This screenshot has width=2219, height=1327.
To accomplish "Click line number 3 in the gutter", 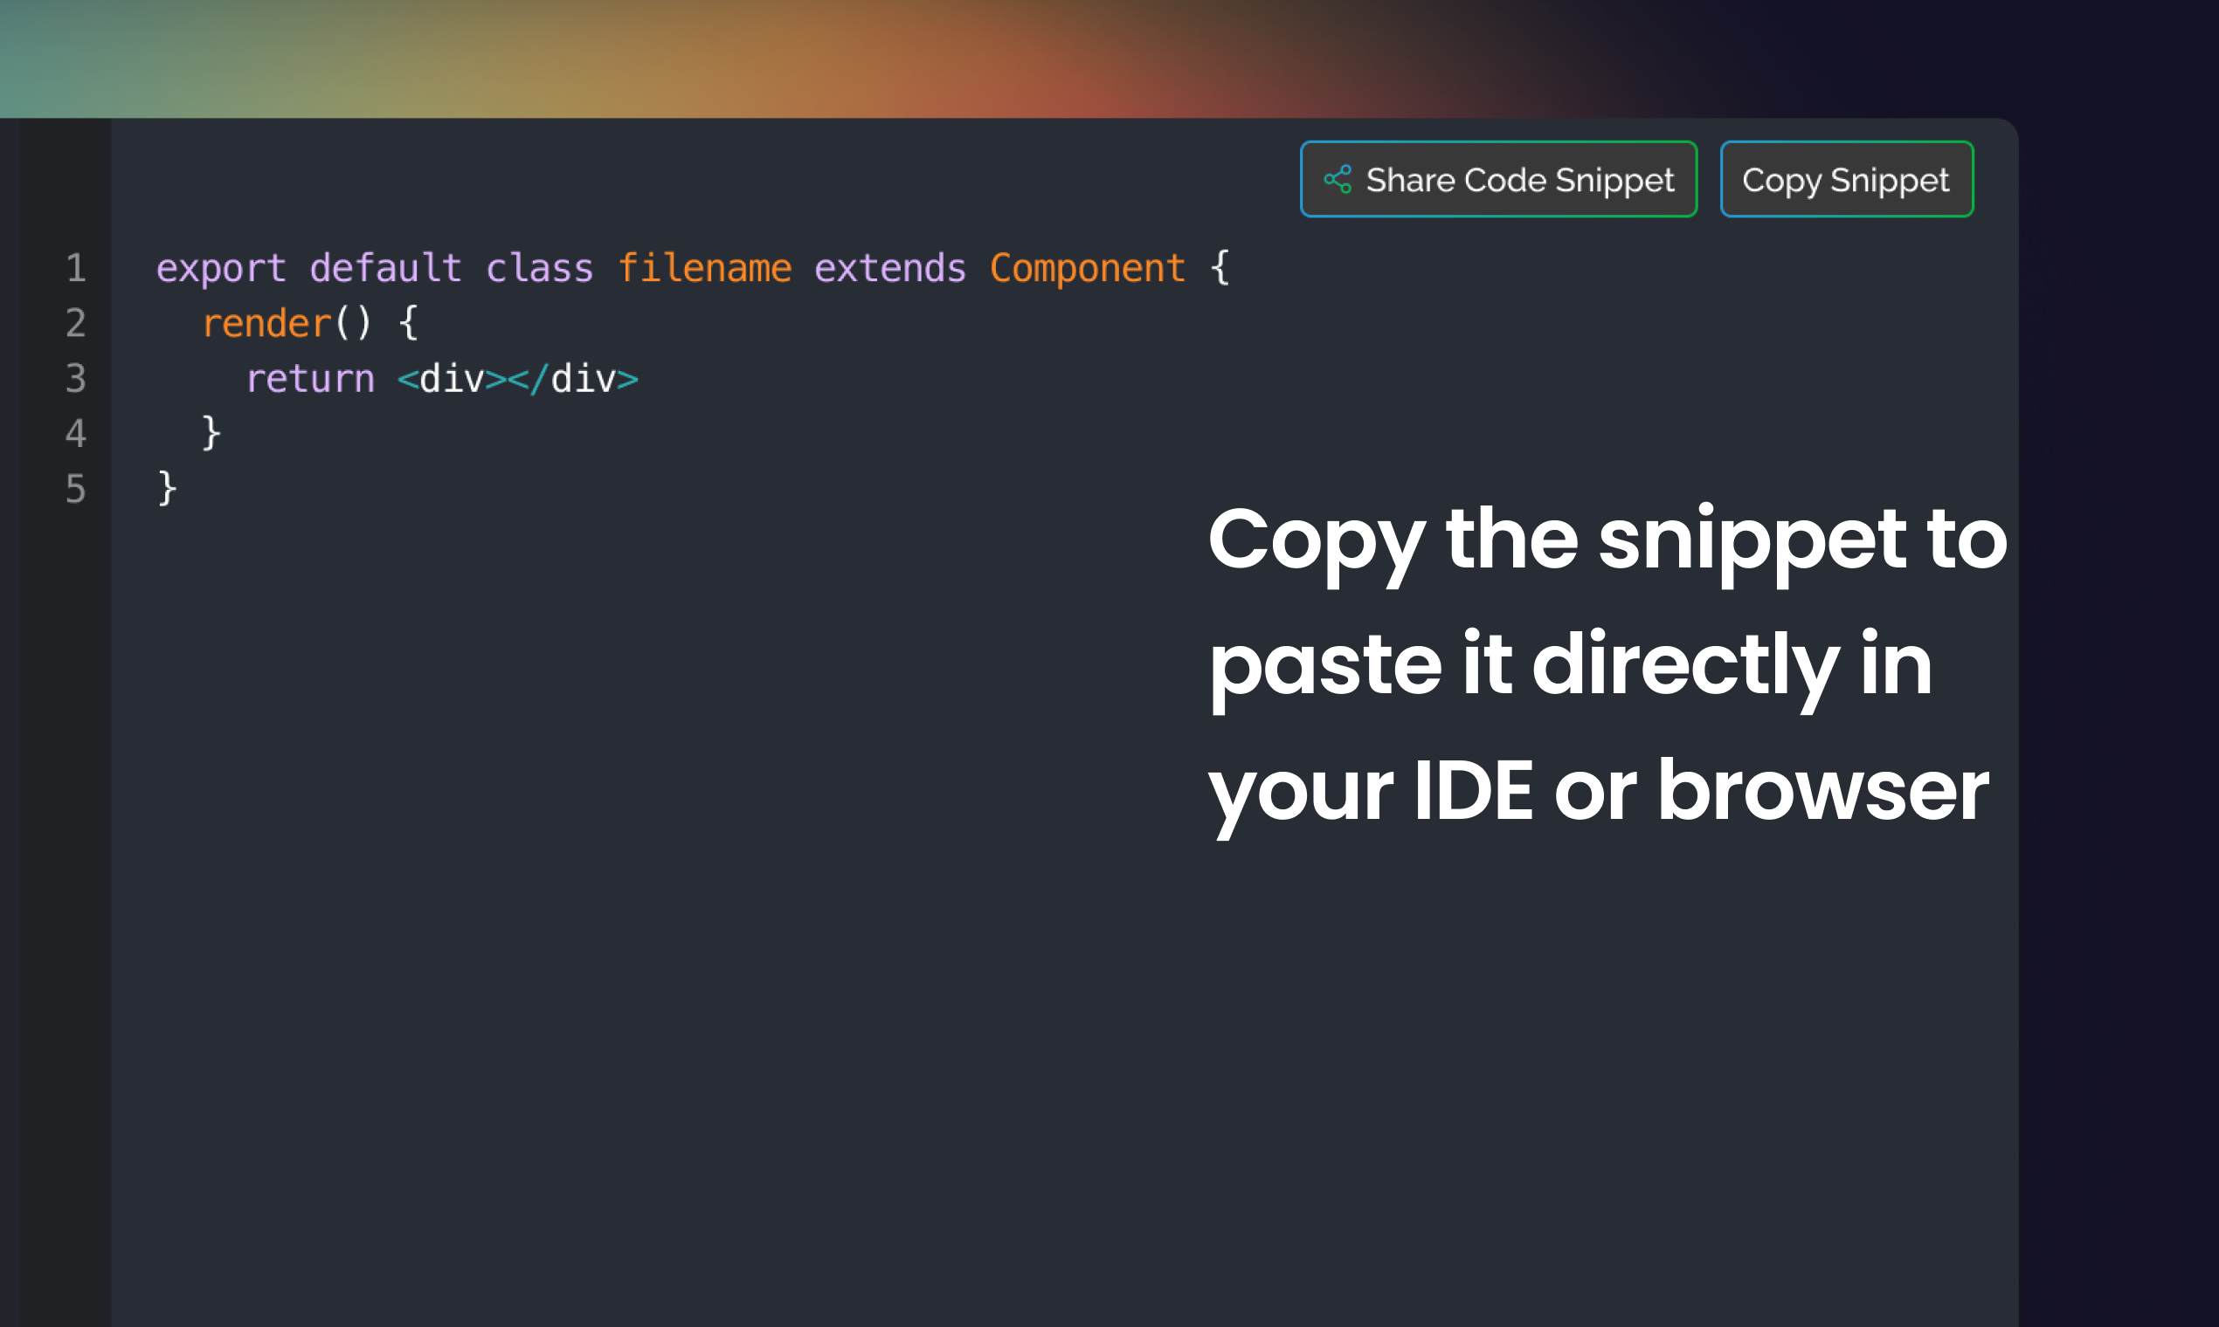I will tap(76, 380).
